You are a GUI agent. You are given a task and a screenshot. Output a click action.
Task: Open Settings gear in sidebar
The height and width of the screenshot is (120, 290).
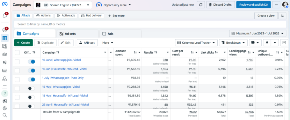(x=5, y=108)
